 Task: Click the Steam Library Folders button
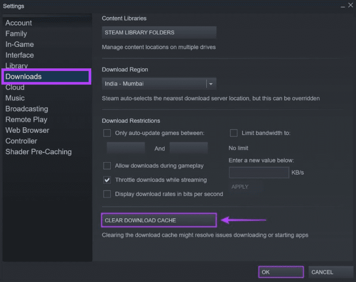pyautogui.click(x=159, y=33)
